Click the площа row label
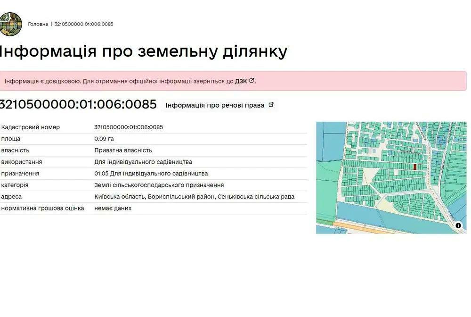This screenshot has height=317, width=471. [x=11, y=139]
